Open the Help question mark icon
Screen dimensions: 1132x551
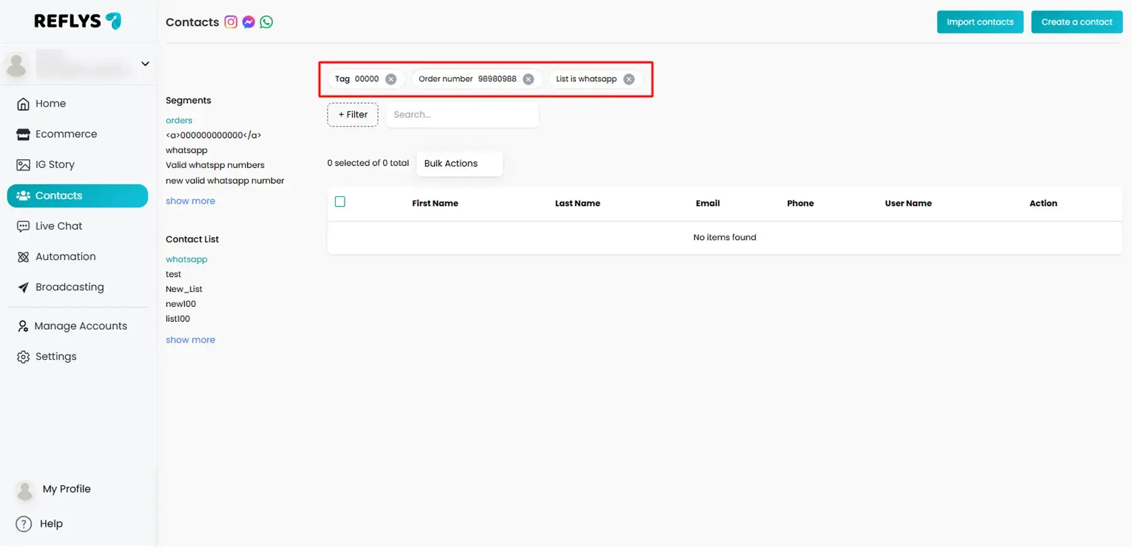tap(24, 524)
